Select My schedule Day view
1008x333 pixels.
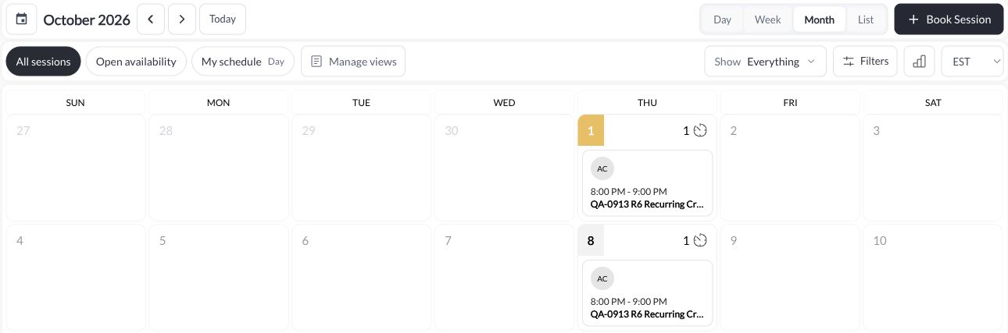coord(243,62)
